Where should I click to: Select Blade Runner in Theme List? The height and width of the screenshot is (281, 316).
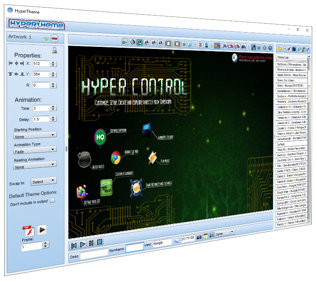(292, 75)
